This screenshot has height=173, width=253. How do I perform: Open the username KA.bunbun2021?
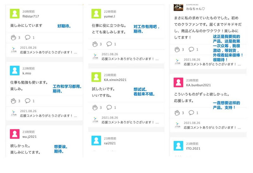[199, 85]
